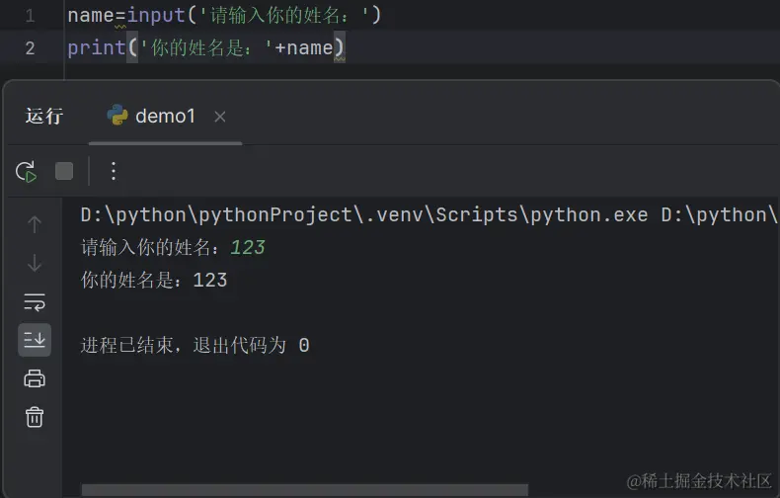Viewport: 780px width, 498px height.
Task: Click line number 2 in the gutter
Action: coord(30,48)
